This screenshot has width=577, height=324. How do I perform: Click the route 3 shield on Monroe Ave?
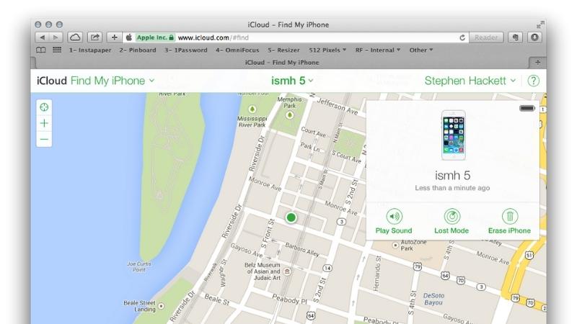coord(341,222)
